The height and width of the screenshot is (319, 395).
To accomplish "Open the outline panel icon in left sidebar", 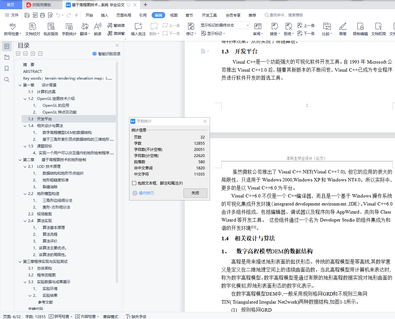I will pyautogui.click(x=7, y=46).
